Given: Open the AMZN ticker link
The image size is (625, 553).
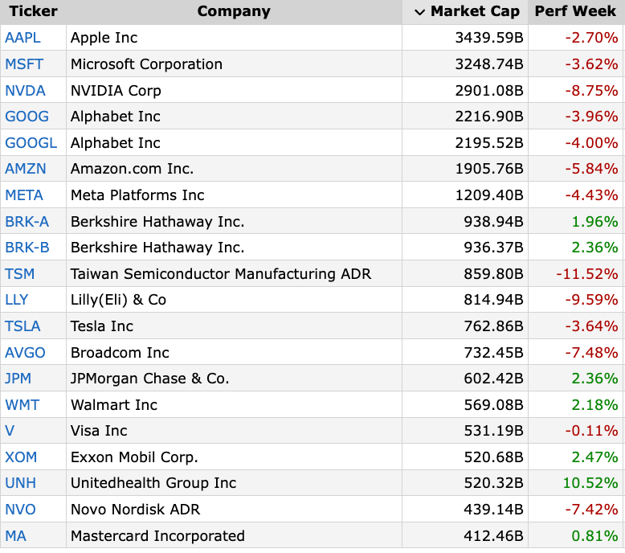Looking at the screenshot, I should [x=26, y=169].
